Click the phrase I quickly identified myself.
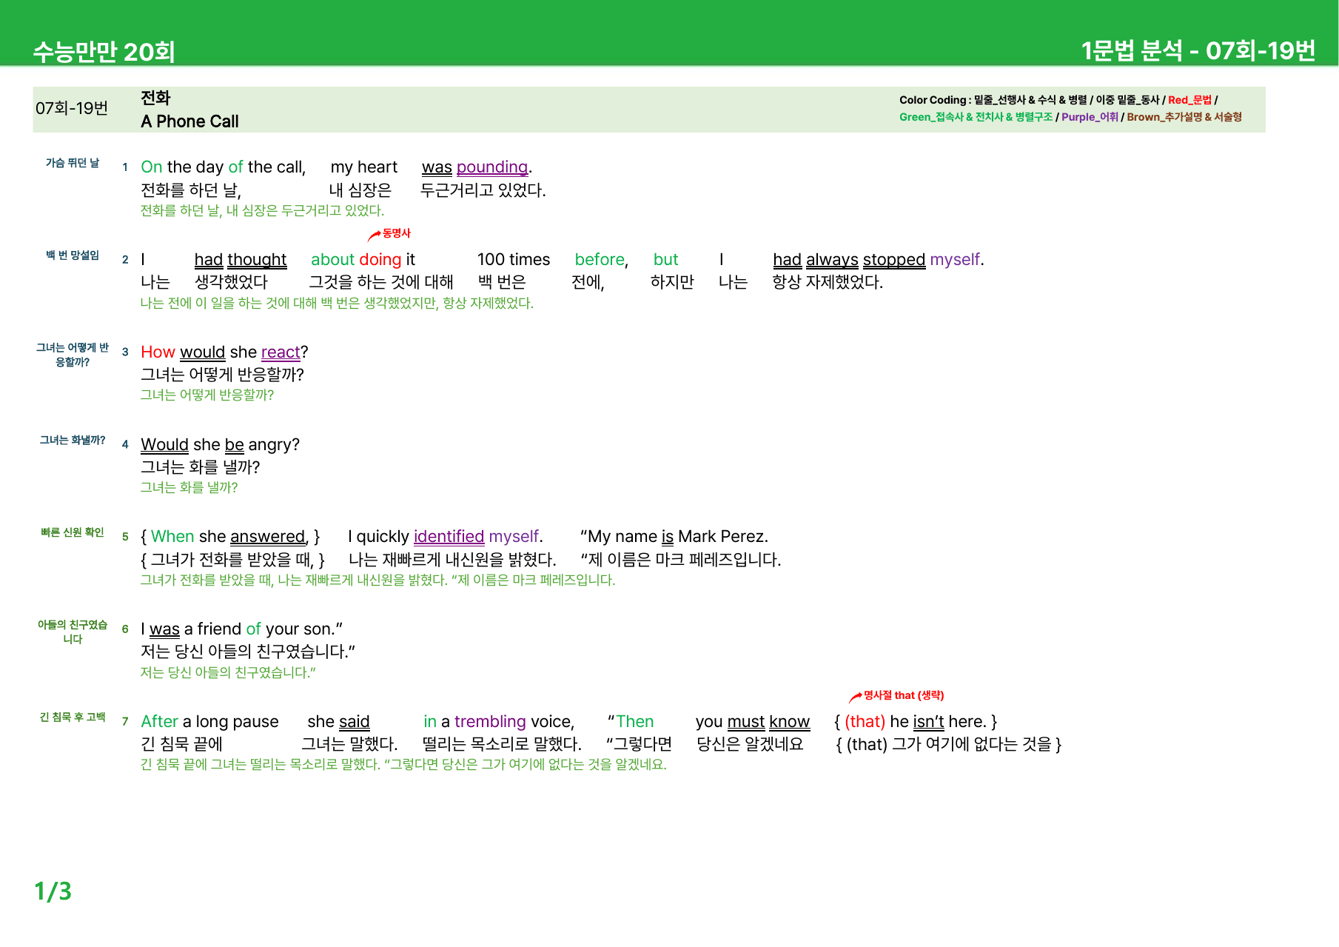The width and height of the screenshot is (1339, 947). (445, 537)
